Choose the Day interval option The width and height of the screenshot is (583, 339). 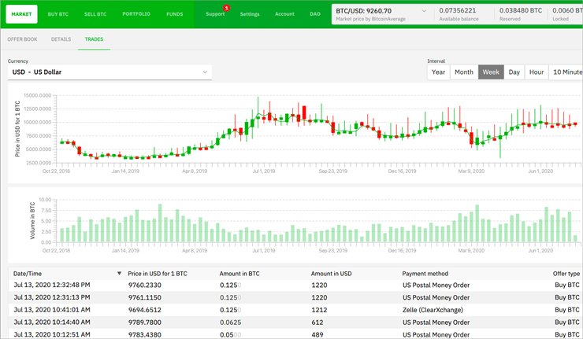[514, 72]
